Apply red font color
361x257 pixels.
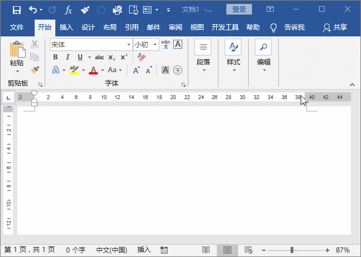coord(93,70)
